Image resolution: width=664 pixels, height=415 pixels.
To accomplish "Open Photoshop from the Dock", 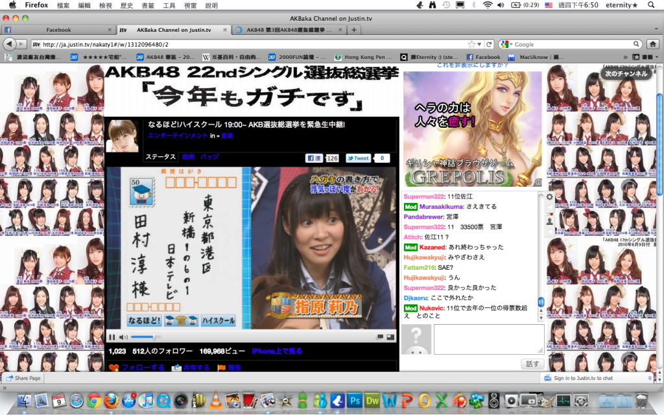I will 354,401.
